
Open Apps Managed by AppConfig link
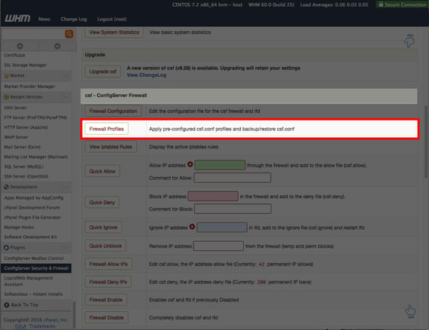click(33, 197)
